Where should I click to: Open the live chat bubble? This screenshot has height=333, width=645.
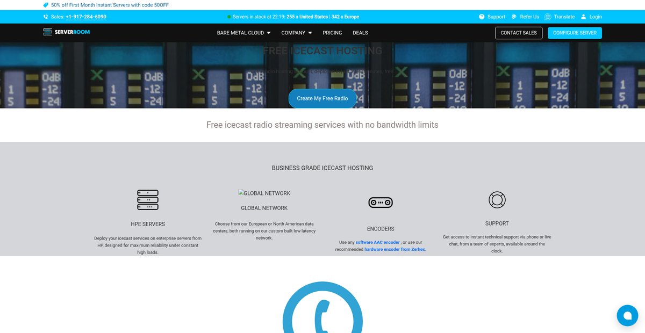[x=627, y=315]
